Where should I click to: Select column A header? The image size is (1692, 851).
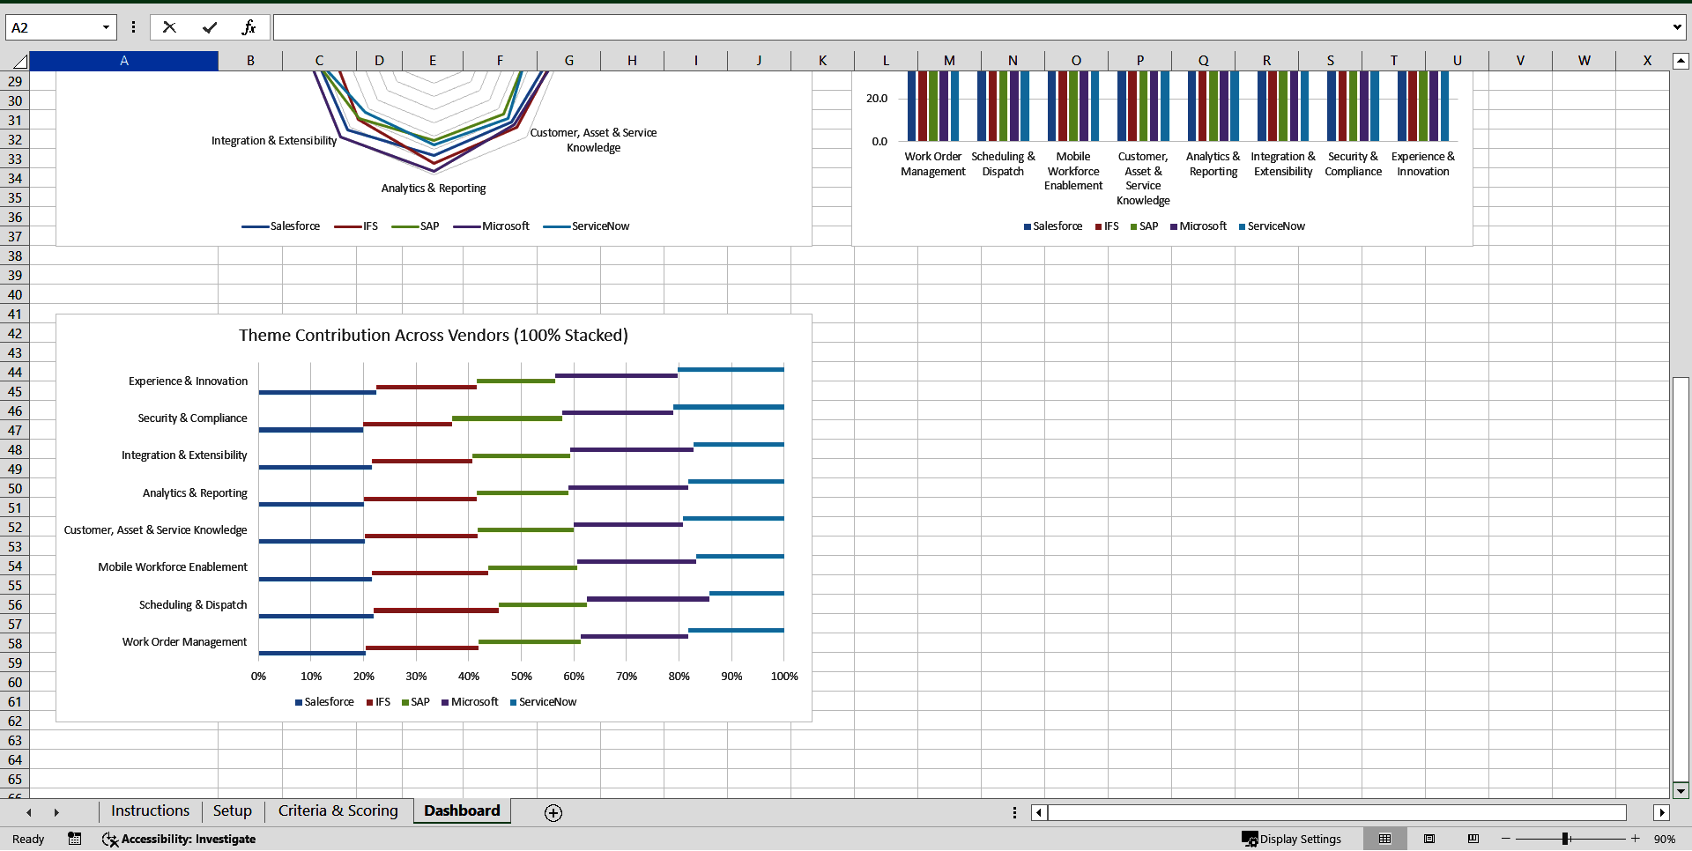point(124,61)
